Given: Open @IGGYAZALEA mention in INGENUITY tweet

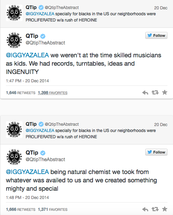Looking at the screenshot, I should coord(27,55).
